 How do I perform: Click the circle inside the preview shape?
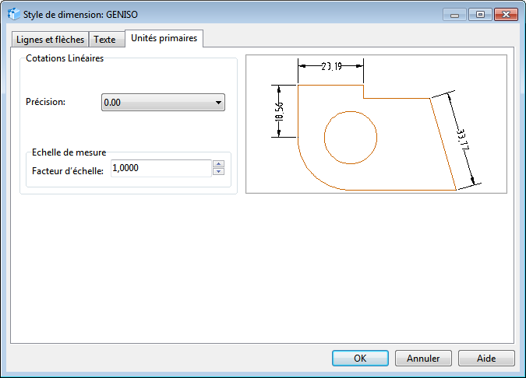point(350,137)
